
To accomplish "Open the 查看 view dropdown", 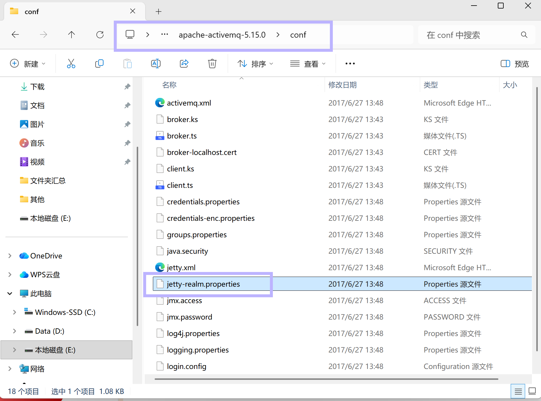I will click(308, 64).
